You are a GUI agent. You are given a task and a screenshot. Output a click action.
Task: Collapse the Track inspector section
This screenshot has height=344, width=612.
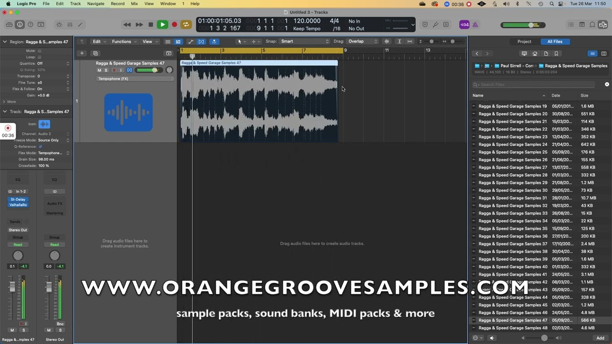[5, 112]
